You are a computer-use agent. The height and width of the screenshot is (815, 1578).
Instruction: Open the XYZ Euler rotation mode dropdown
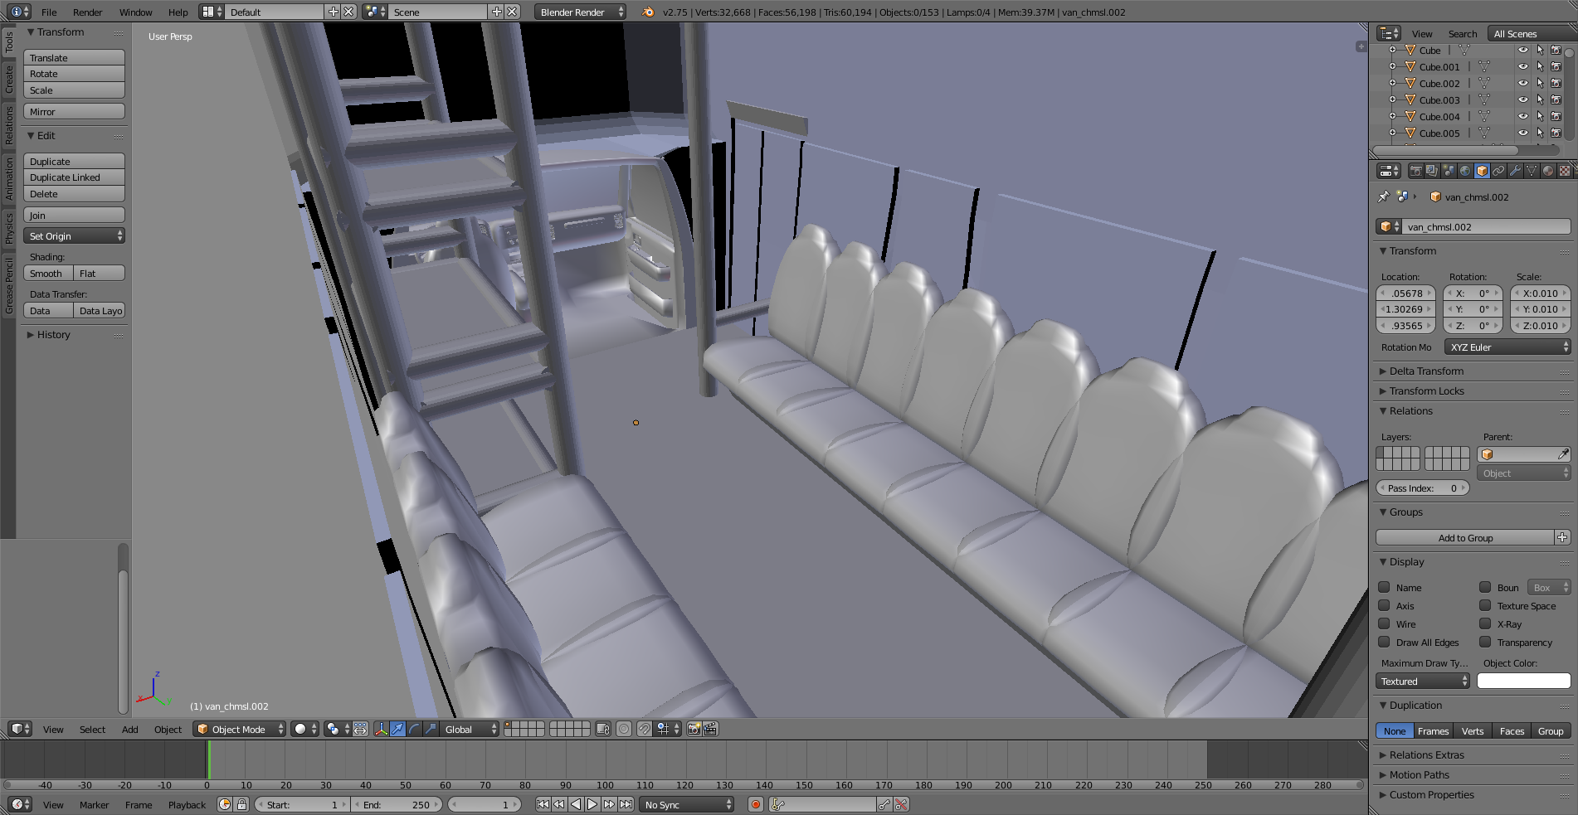point(1507,347)
